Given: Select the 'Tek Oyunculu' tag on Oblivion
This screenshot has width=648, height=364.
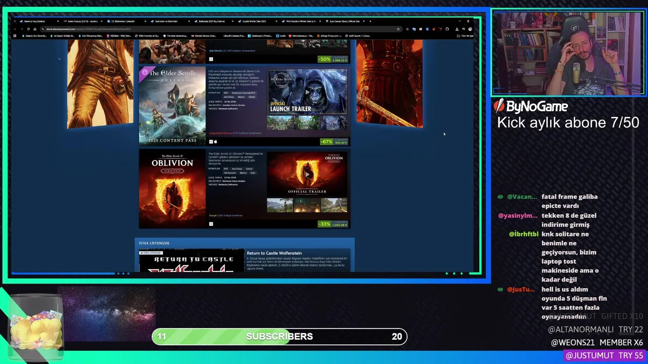Looking at the screenshot, I should (229, 172).
